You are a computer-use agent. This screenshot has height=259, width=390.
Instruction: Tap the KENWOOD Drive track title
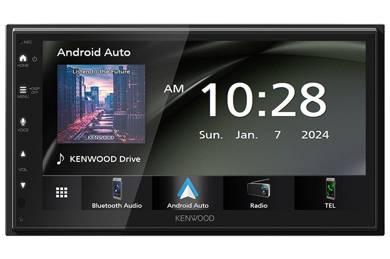pos(105,159)
